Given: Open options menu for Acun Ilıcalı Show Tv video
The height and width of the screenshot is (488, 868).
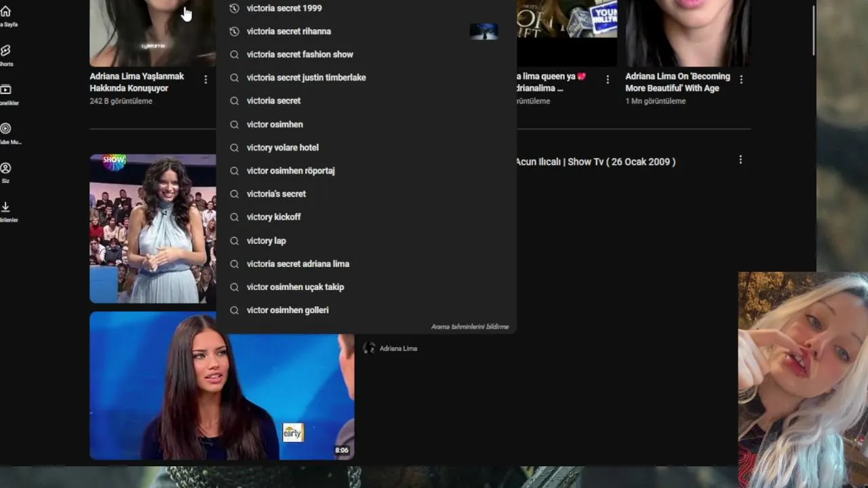Looking at the screenshot, I should coord(741,160).
